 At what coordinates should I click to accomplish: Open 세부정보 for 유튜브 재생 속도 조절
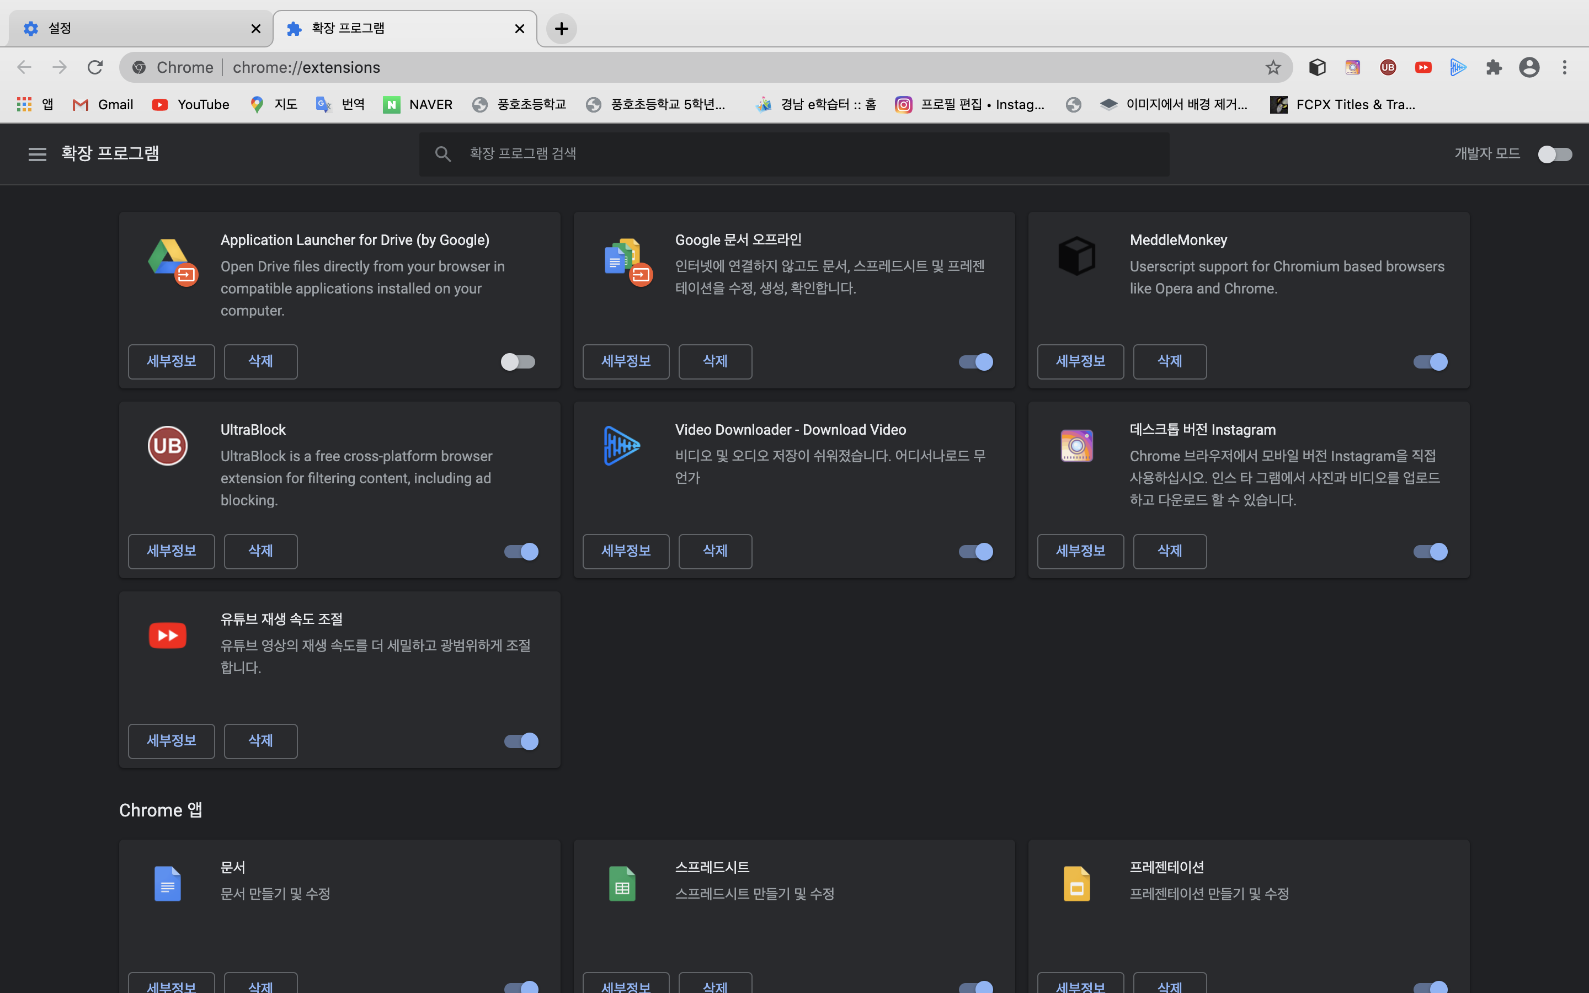click(x=172, y=741)
